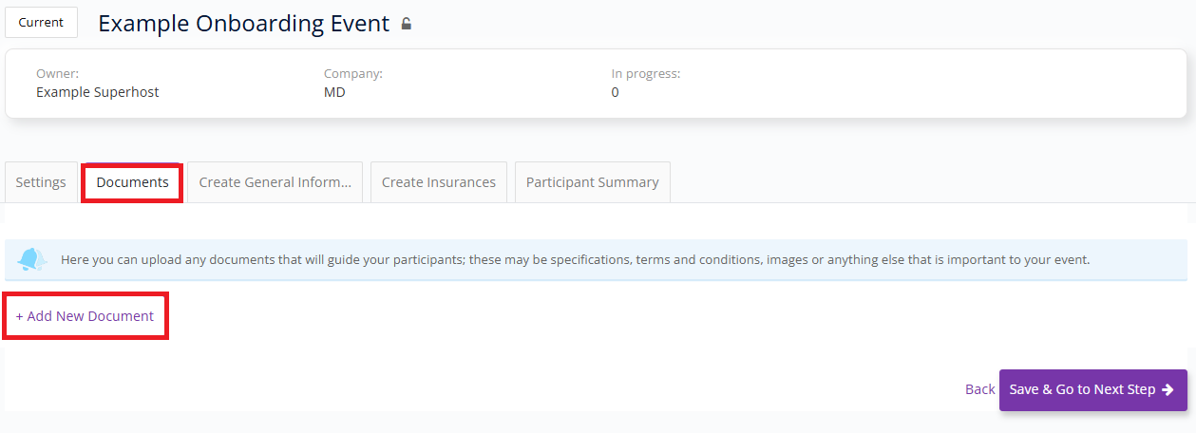Click the Owner: label
Image resolution: width=1196 pixels, height=433 pixels.
(57, 73)
